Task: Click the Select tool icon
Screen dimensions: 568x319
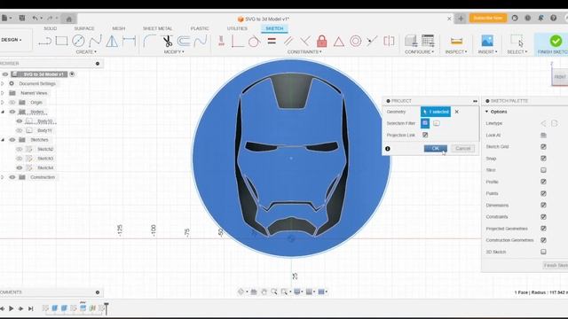Action: [x=517, y=41]
